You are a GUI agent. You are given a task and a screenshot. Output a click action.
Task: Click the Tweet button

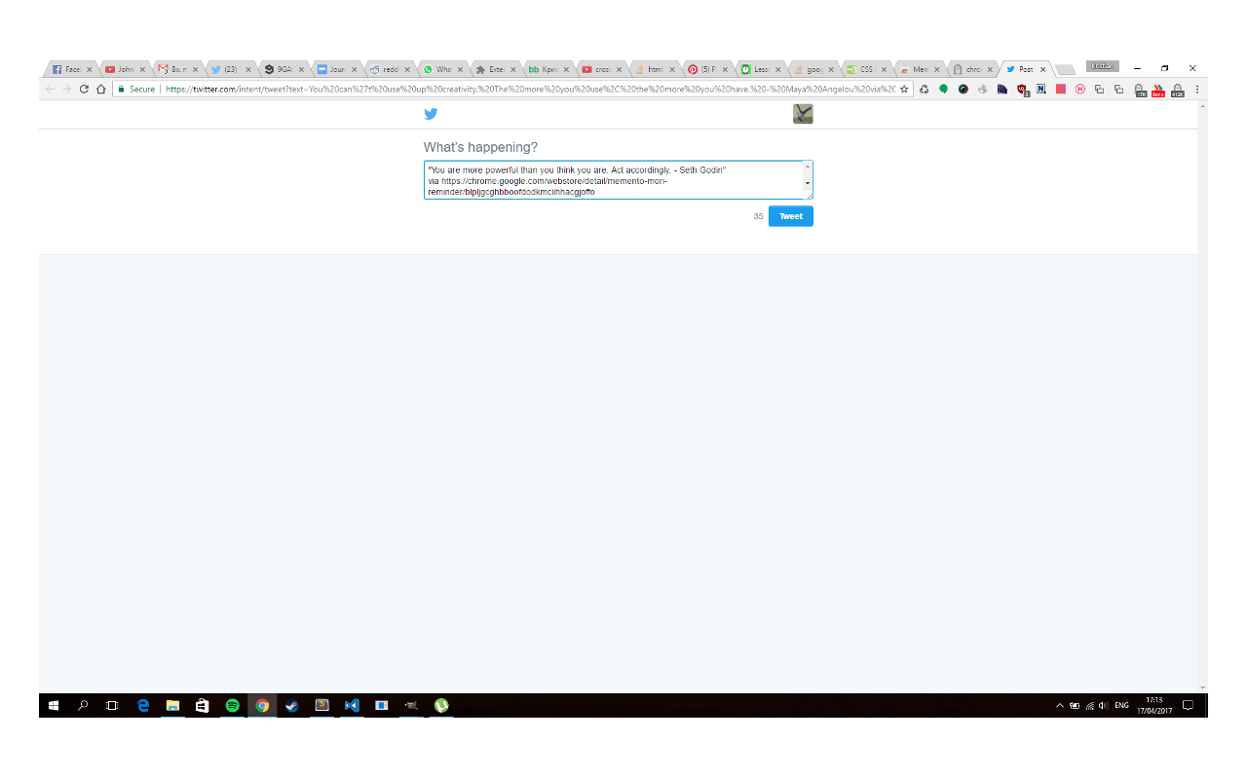(791, 216)
